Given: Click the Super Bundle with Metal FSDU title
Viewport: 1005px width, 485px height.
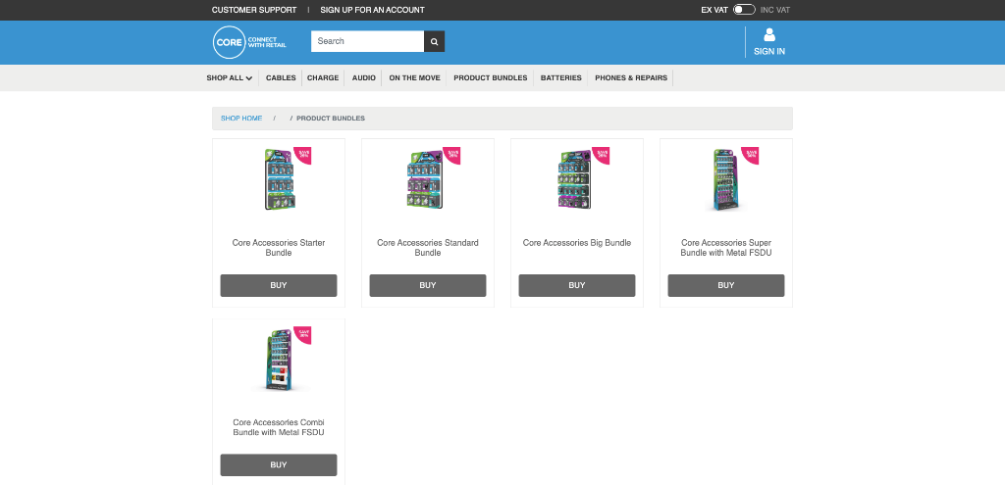Looking at the screenshot, I should pyautogui.click(x=726, y=248).
